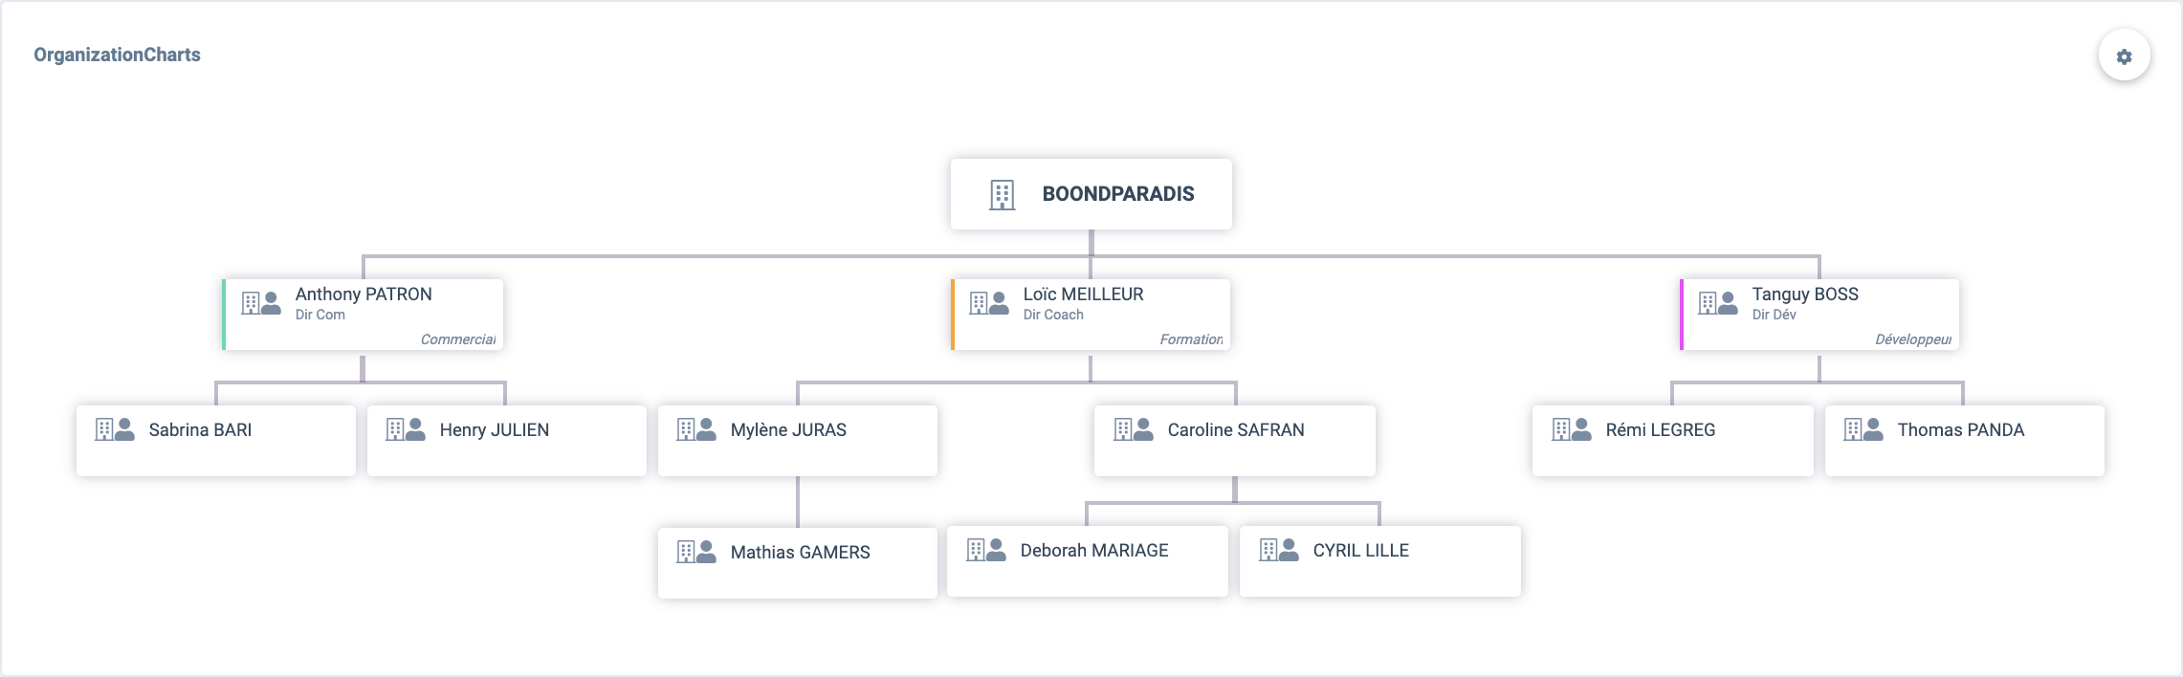
Task: Open the Caroline SAFRAN card
Action: tap(1235, 441)
